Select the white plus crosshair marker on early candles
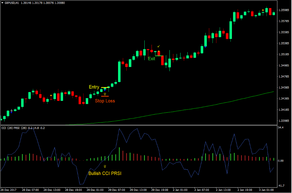Image resolution: width=292 pixels, height=193 pixels. click(x=11, y=110)
